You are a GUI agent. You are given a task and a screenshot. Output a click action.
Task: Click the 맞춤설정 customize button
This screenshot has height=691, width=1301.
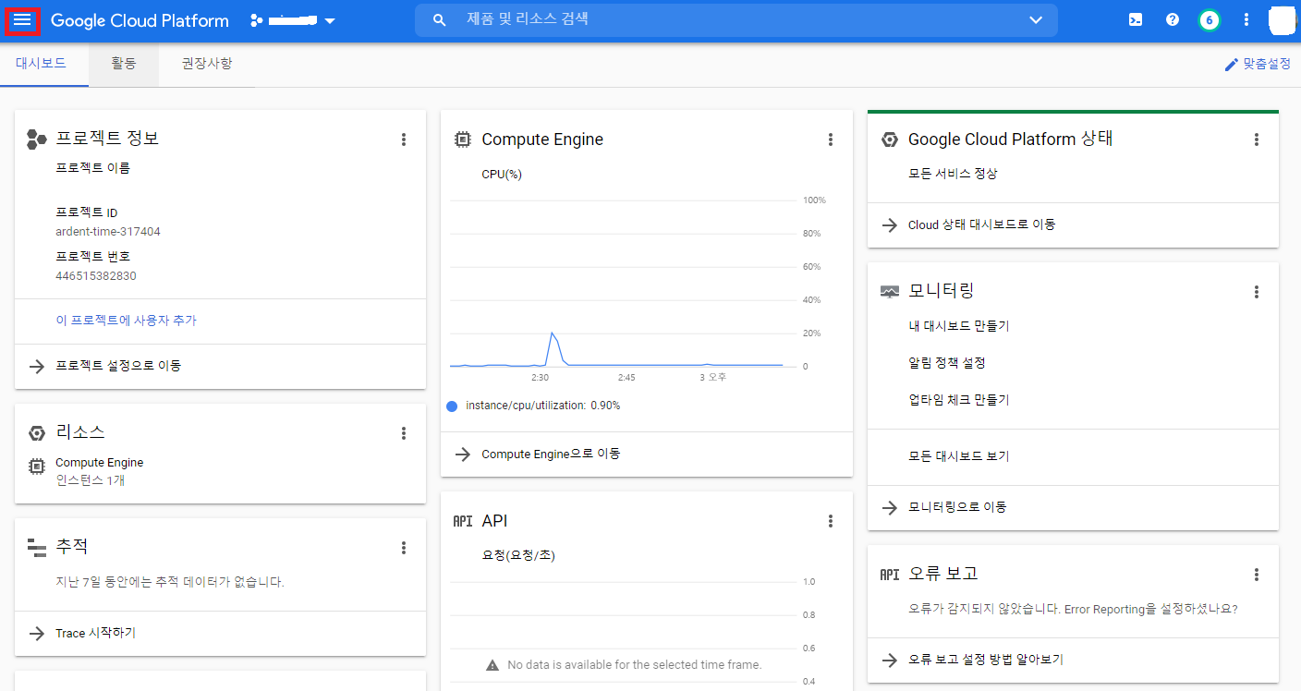[x=1257, y=64]
